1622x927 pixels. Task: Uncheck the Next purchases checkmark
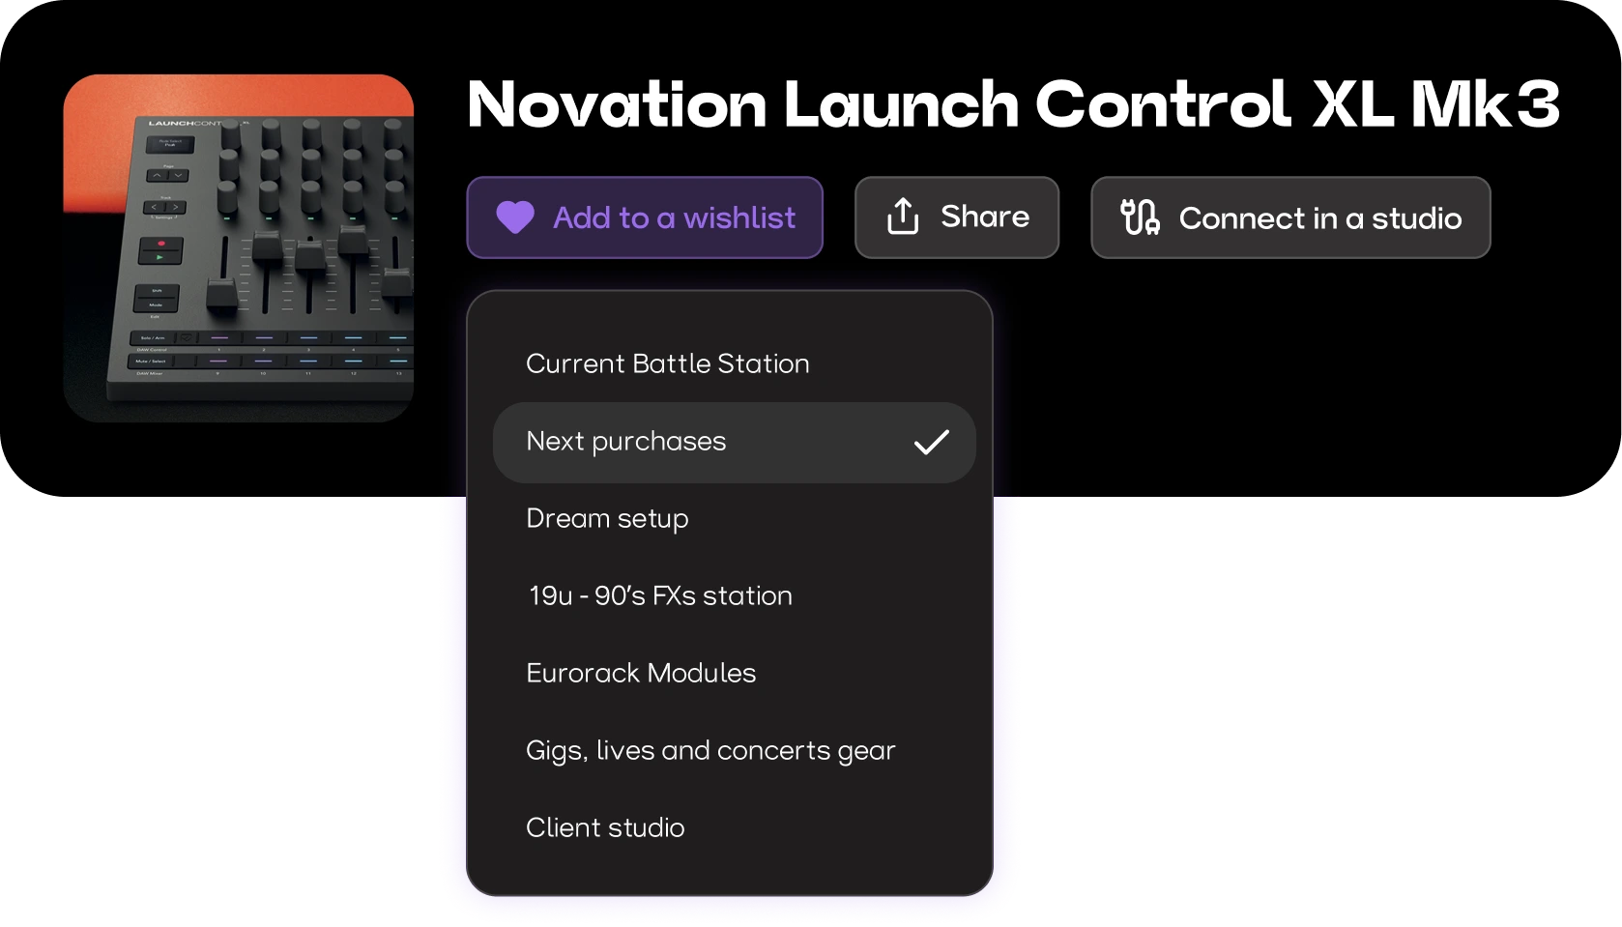coord(932,443)
